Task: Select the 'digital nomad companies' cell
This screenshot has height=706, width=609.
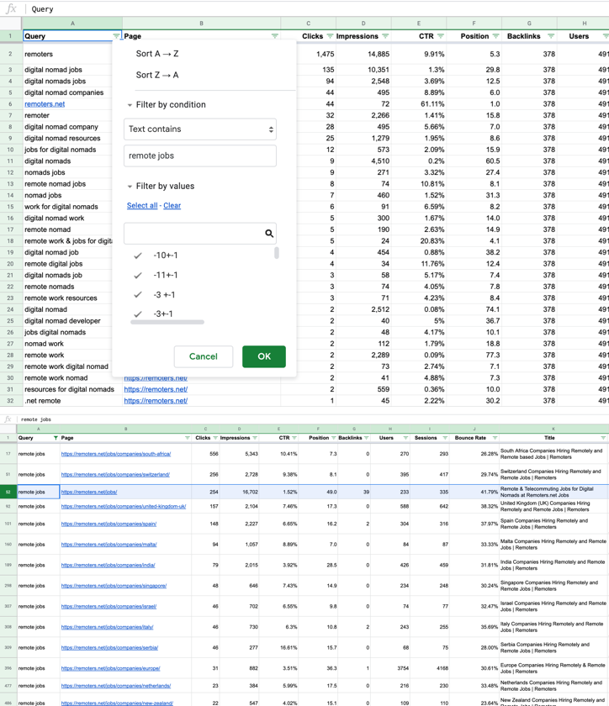Action: [x=66, y=92]
